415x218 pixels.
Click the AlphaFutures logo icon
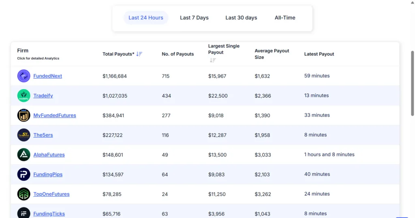[24, 155]
